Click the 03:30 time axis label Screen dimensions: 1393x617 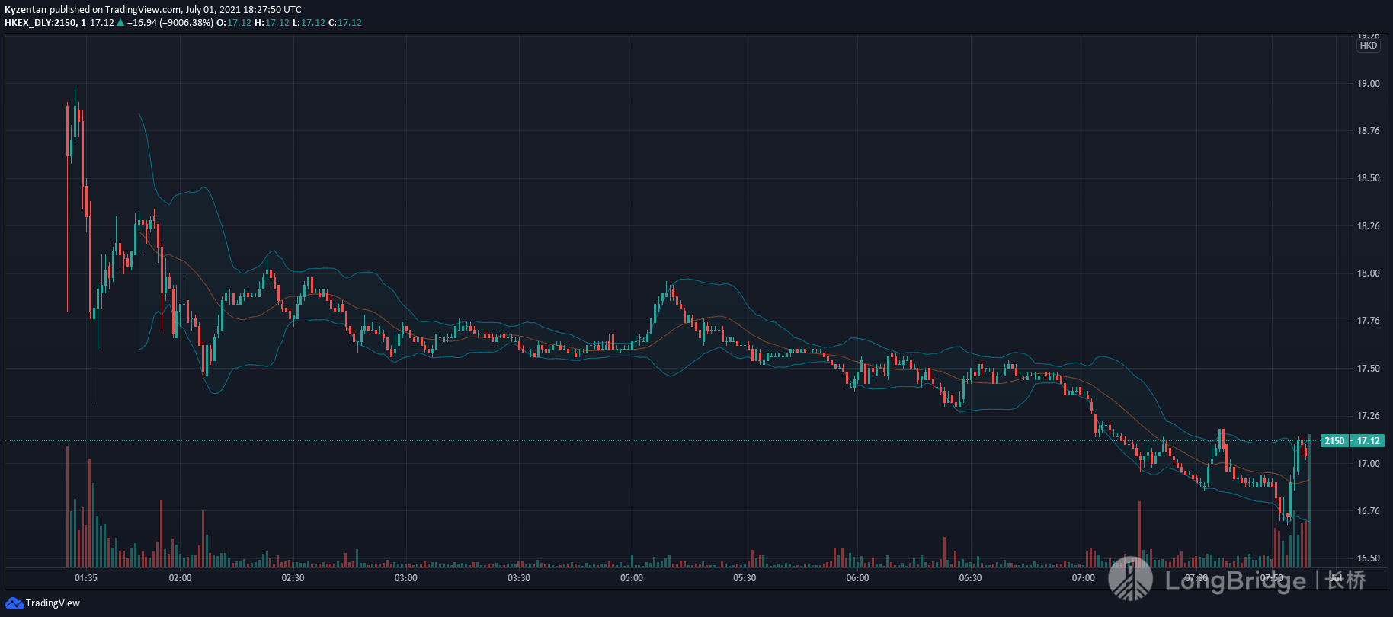click(x=519, y=578)
